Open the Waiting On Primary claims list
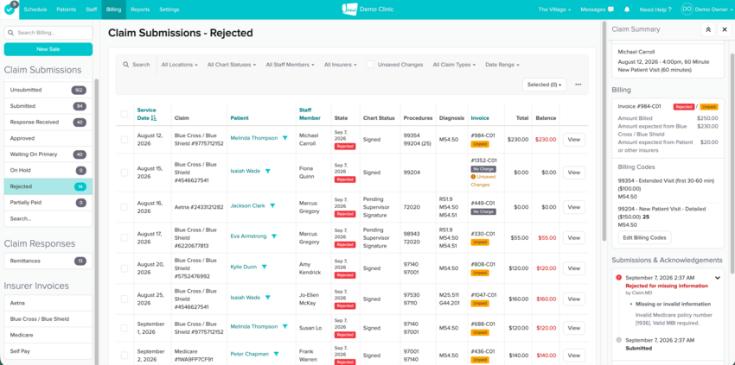 point(48,154)
